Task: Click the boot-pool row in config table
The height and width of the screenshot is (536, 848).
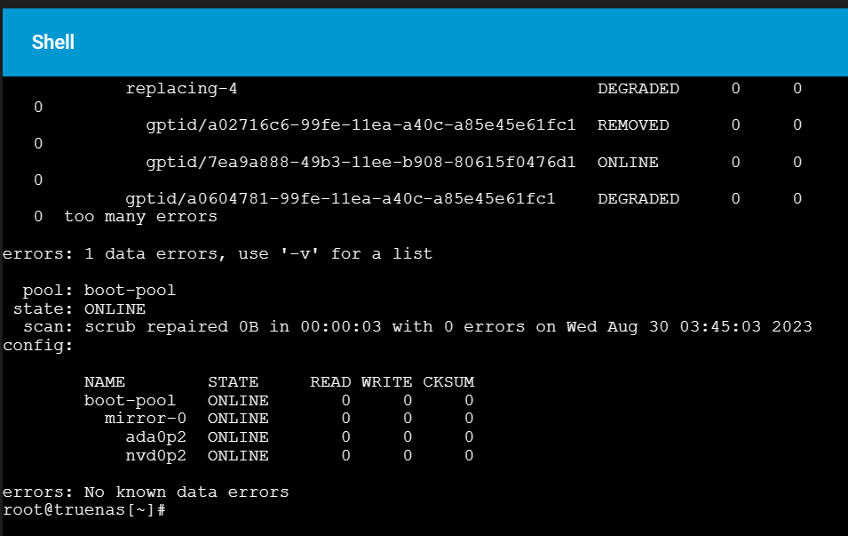Action: pyautogui.click(x=279, y=400)
